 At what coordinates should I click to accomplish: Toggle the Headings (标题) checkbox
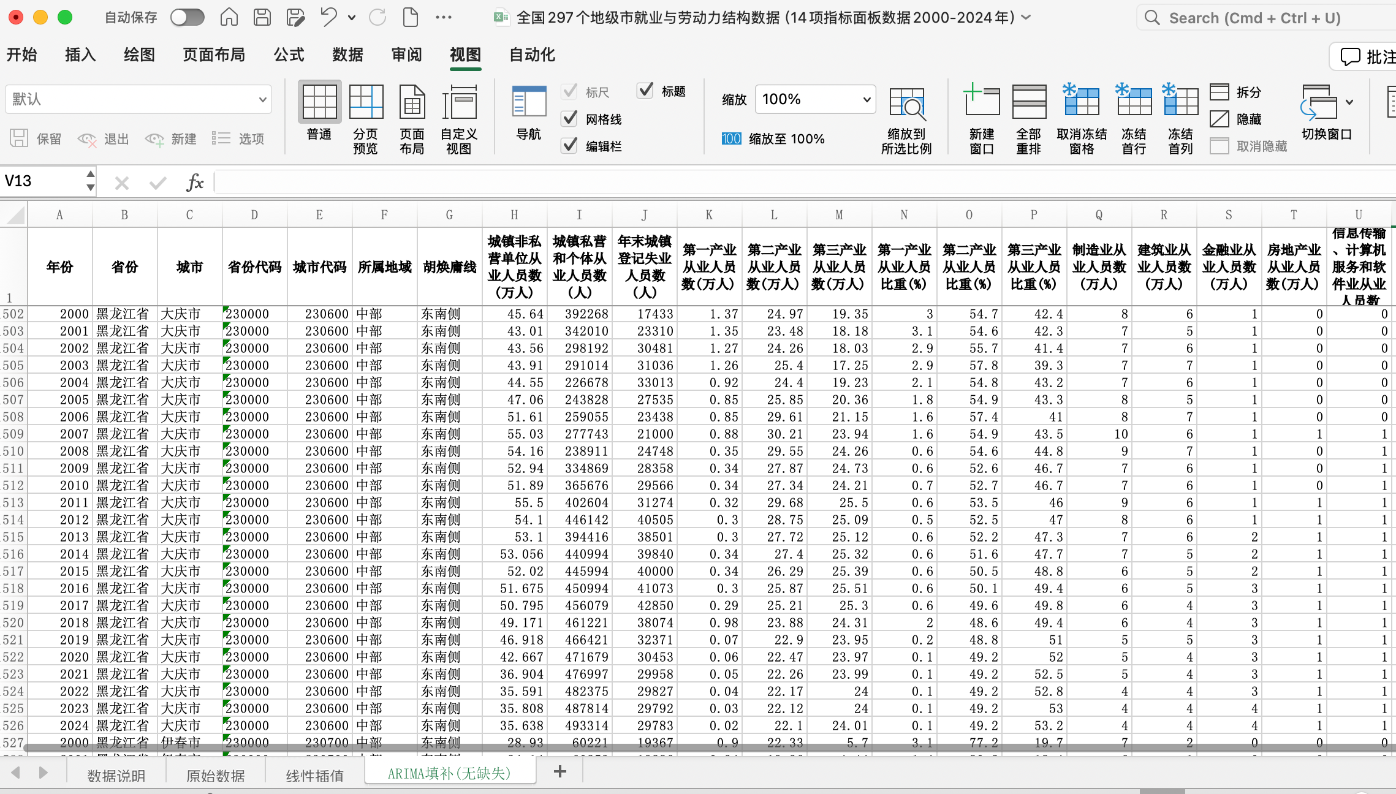[645, 91]
